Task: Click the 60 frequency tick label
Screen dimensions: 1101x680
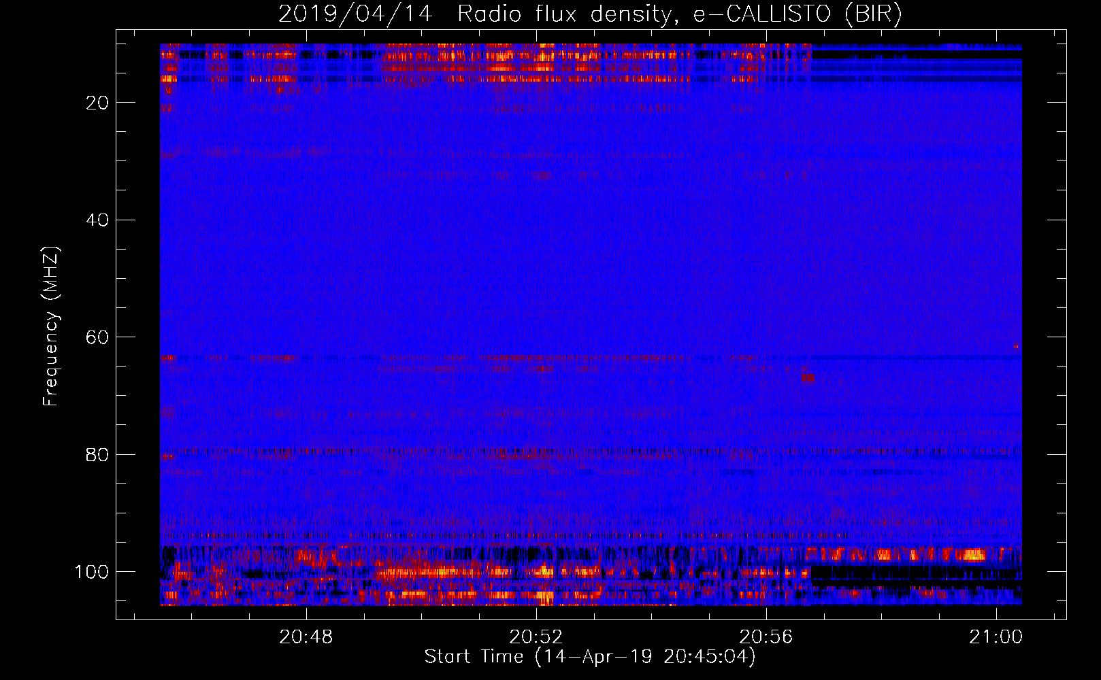Action: coord(98,337)
